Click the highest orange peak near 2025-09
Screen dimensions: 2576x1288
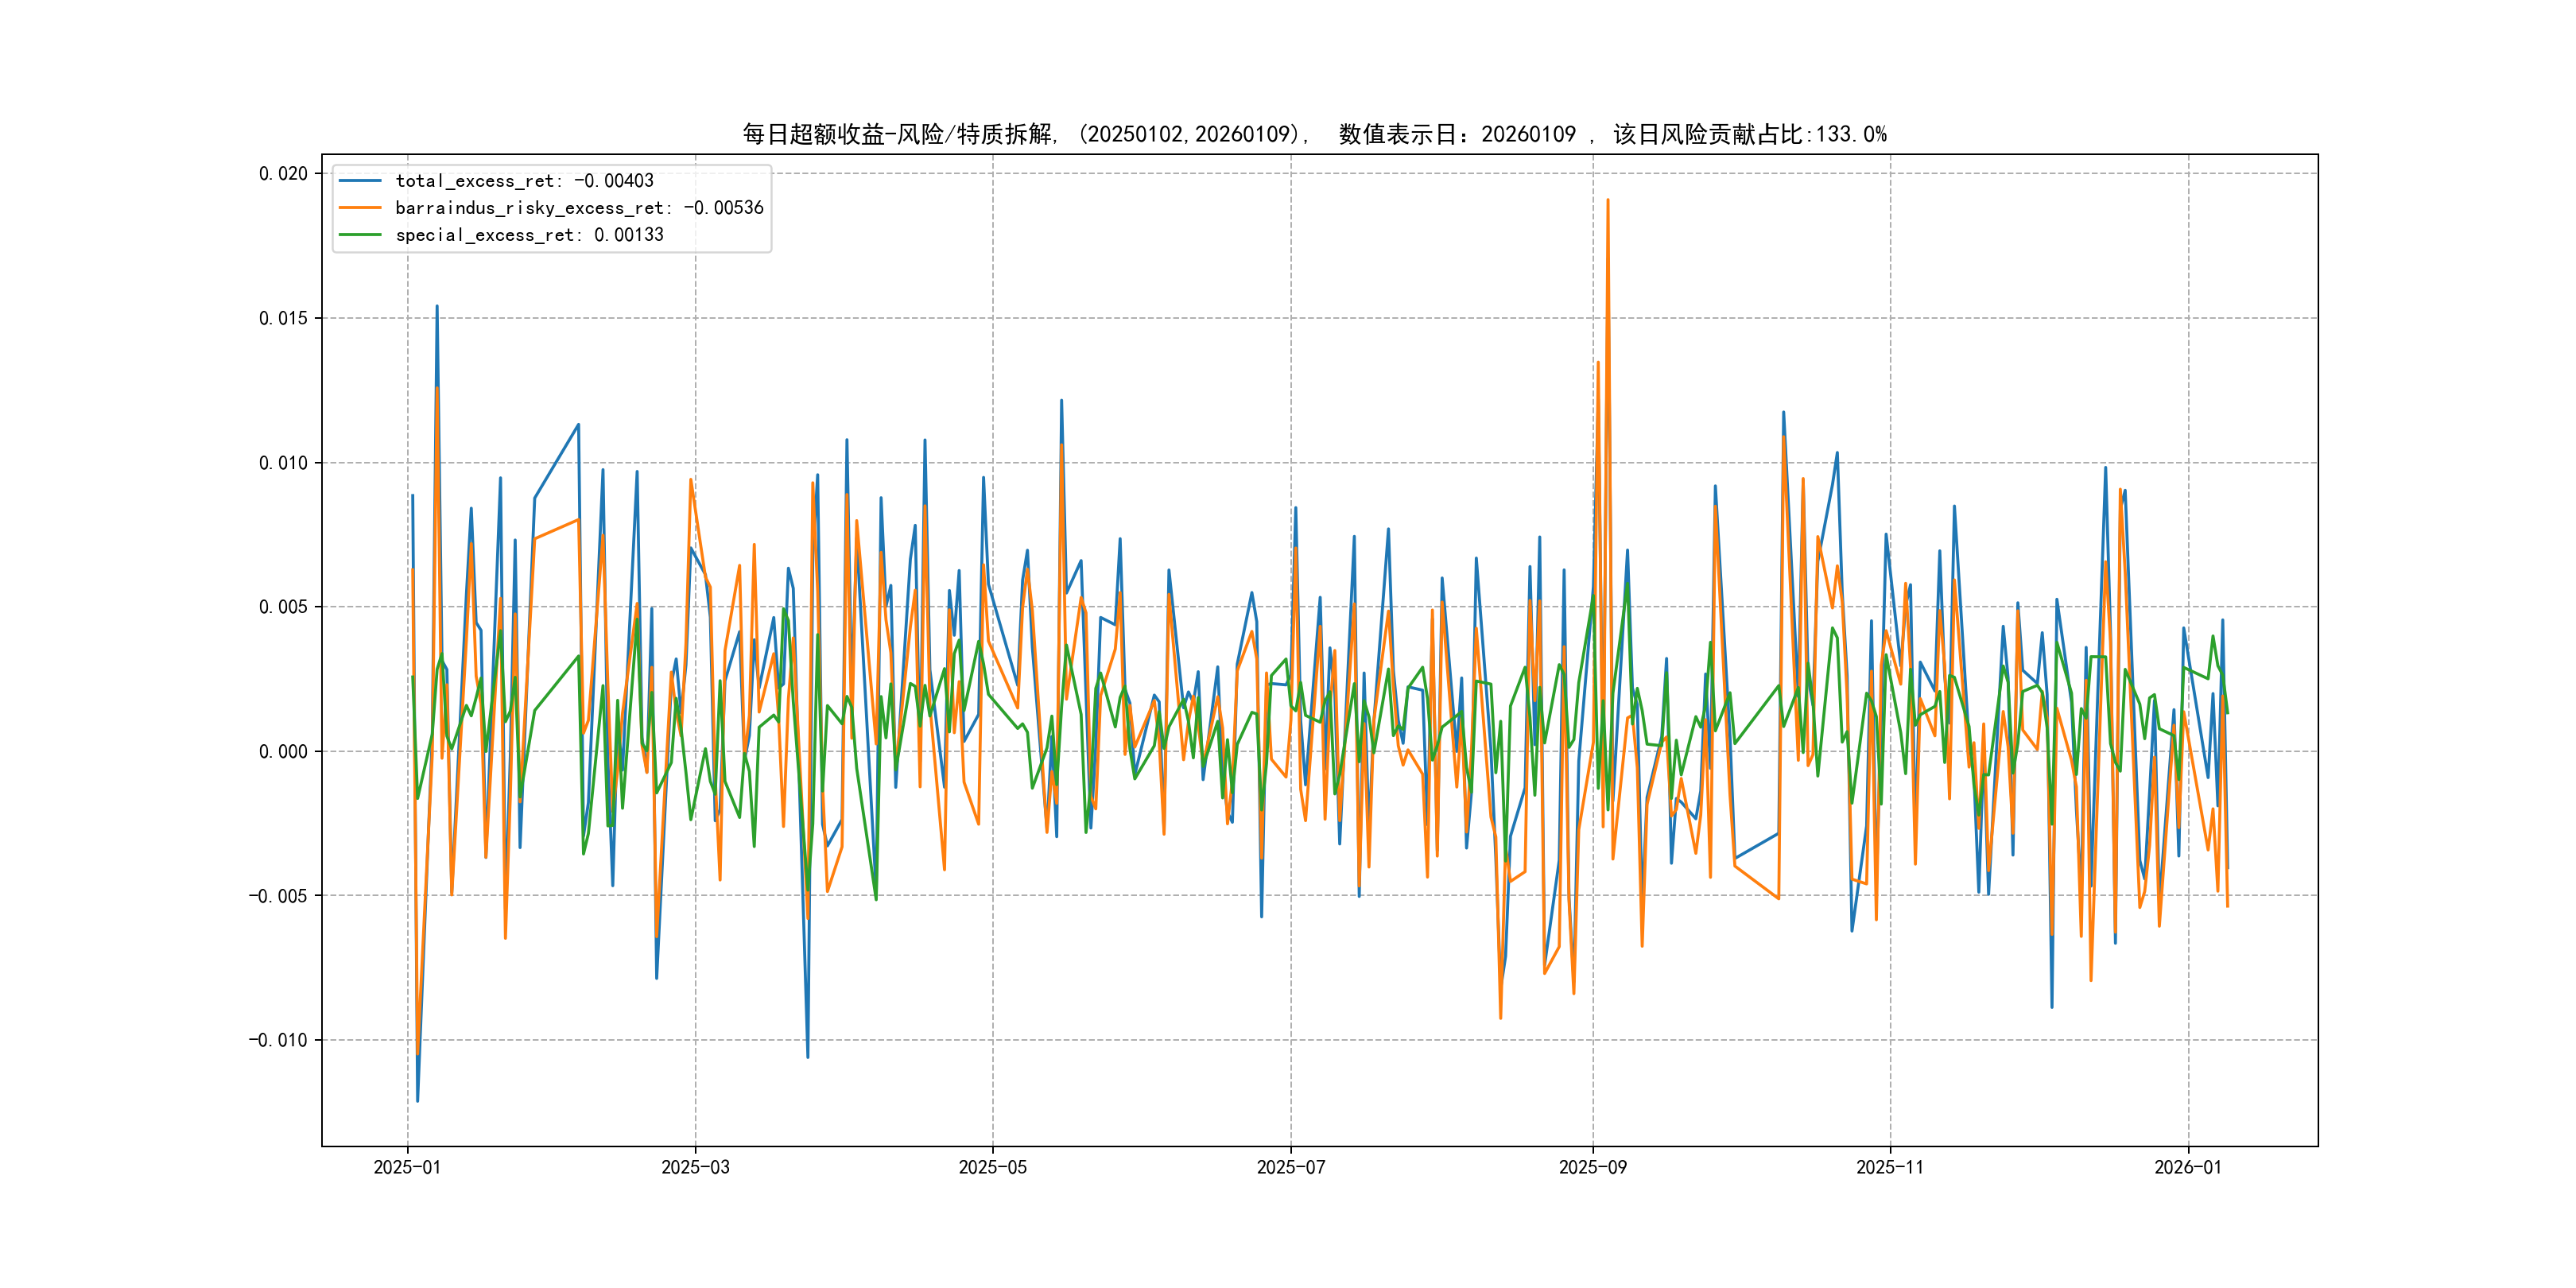point(1607,201)
